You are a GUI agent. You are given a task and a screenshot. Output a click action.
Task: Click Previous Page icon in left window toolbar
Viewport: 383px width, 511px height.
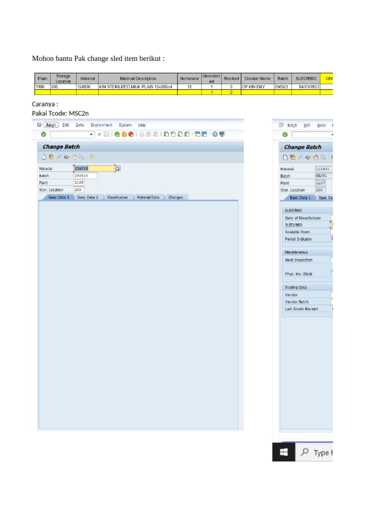[x=173, y=134]
